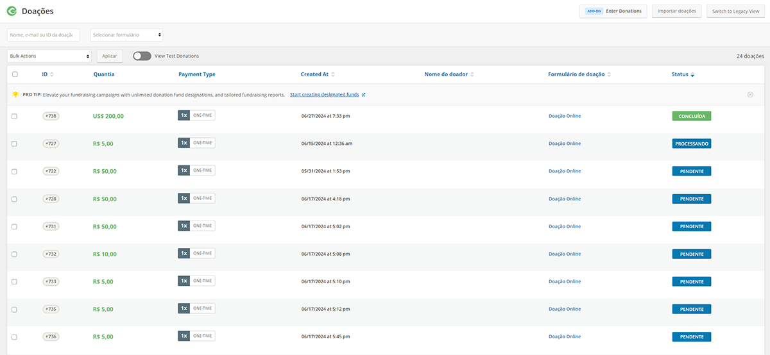Toggle View Test Donations switch
Image resolution: width=770 pixels, height=355 pixels.
pyautogui.click(x=142, y=56)
